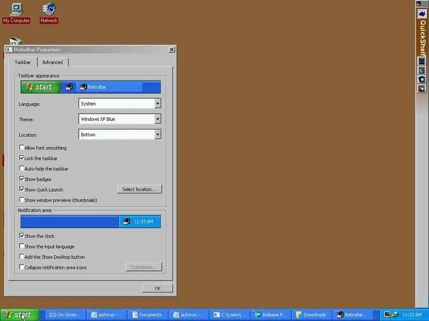Click the green globe tray icon
Image resolution: width=429 pixels, height=321 pixels.
click(395, 315)
